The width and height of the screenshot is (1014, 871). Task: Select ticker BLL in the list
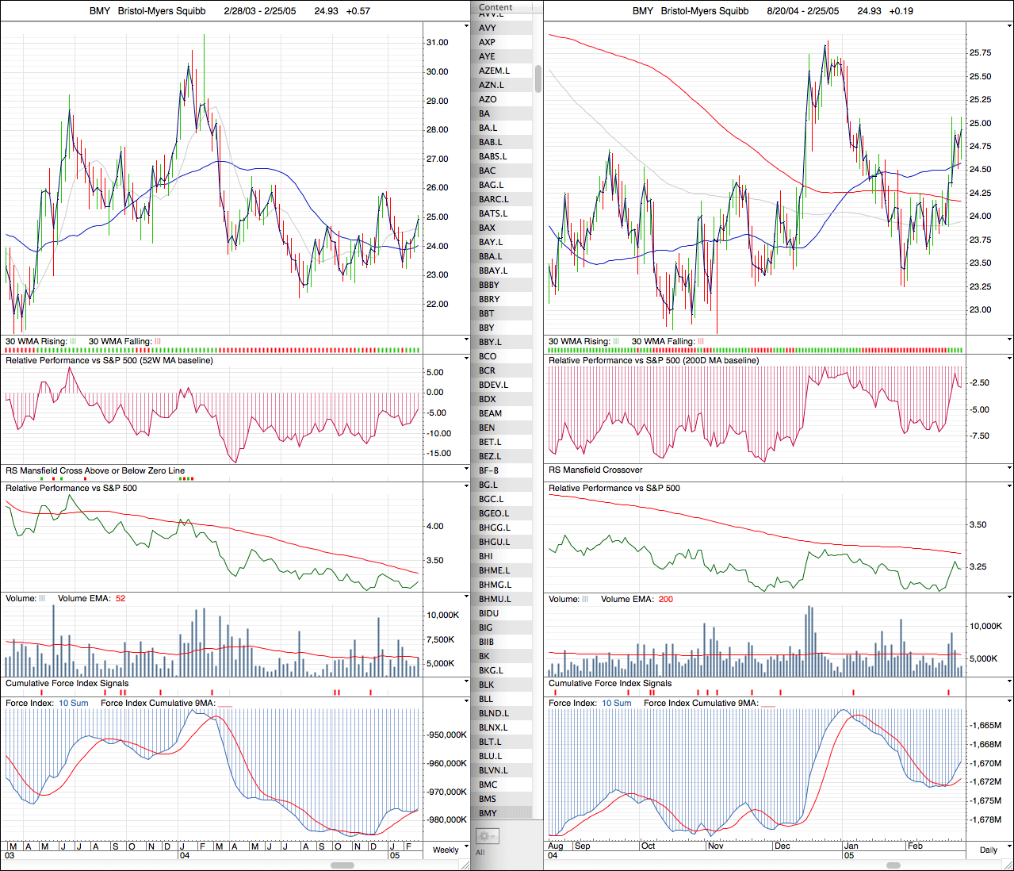502,699
